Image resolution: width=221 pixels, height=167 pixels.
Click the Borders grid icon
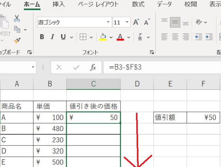coord(83,37)
